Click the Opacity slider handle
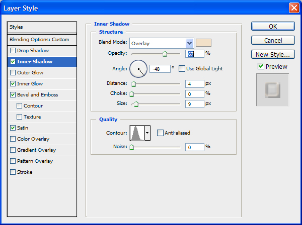The image size is (302, 225). (165, 54)
